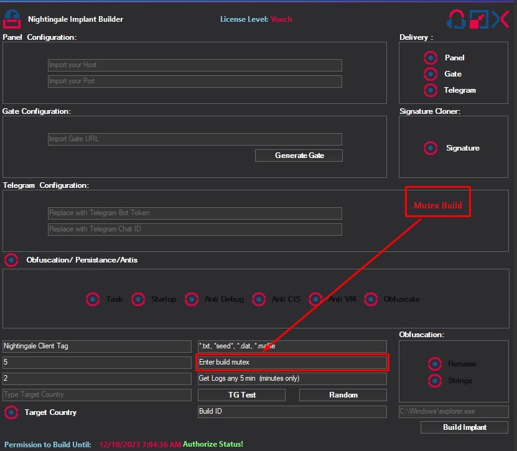Click the field containing value 2

97,378
